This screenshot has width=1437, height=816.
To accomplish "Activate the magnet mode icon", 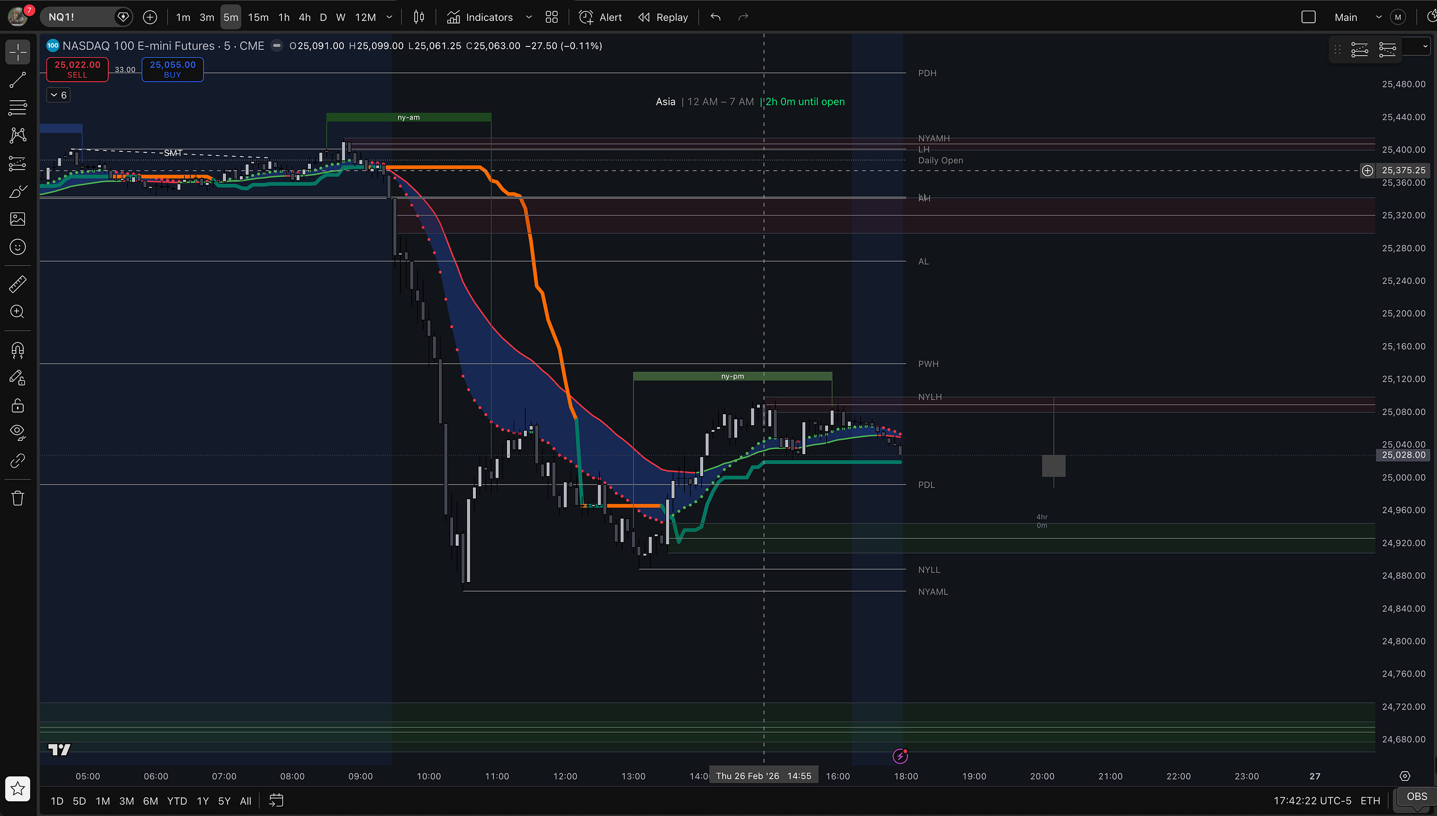I will (x=18, y=350).
